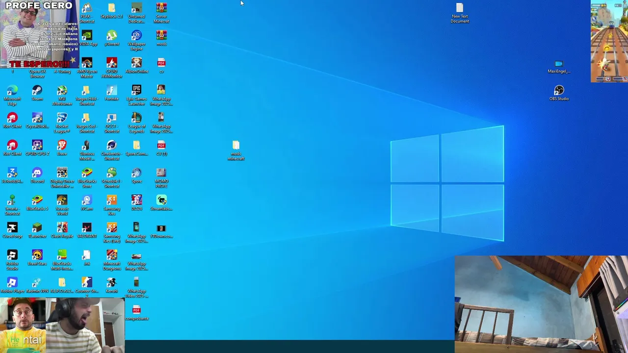Select the A-Tuning label
Image resolution: width=628 pixels, height=353 pixels.
[62, 72]
